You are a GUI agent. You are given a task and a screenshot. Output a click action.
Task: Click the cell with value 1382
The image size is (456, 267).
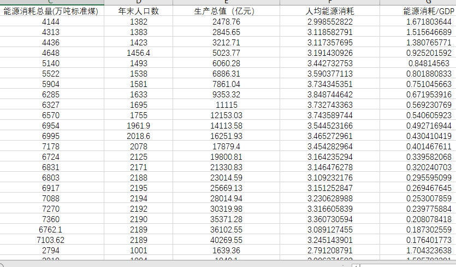(138, 21)
